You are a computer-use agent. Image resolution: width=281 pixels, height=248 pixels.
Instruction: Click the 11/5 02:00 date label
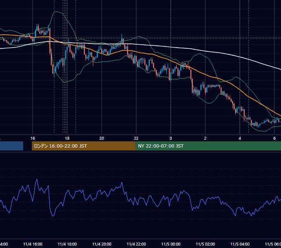[205, 244]
